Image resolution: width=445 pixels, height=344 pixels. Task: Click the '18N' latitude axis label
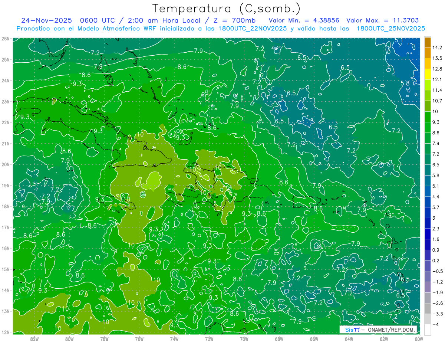click(5, 206)
